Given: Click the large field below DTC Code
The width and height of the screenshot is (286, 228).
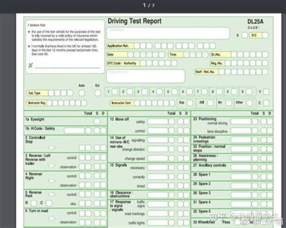Looking at the screenshot, I should click(145, 76).
